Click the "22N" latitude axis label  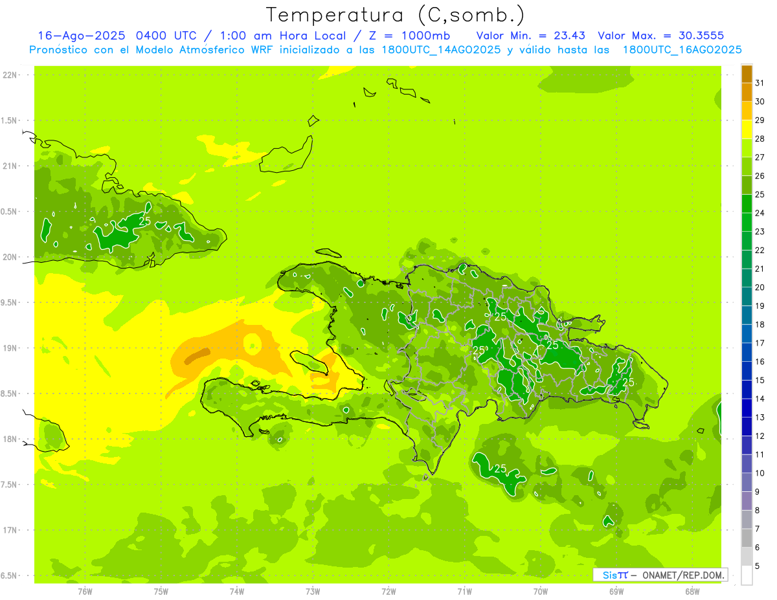point(10,75)
